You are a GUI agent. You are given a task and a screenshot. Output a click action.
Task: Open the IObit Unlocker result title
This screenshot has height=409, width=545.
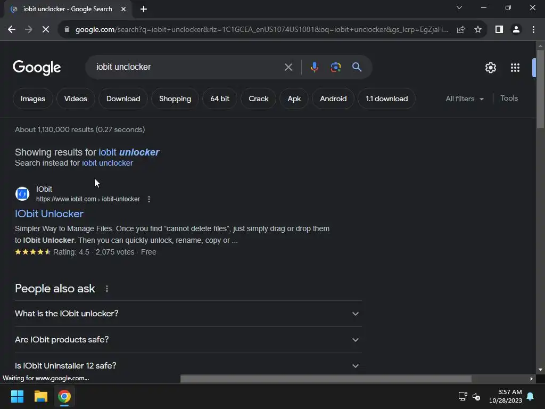tap(49, 214)
